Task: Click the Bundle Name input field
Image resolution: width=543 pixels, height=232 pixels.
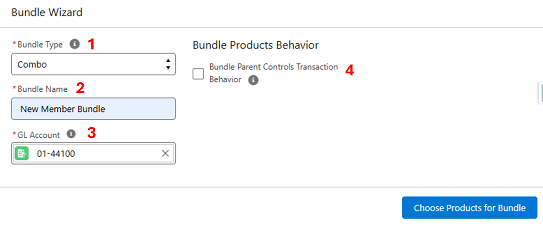Action: point(93,109)
